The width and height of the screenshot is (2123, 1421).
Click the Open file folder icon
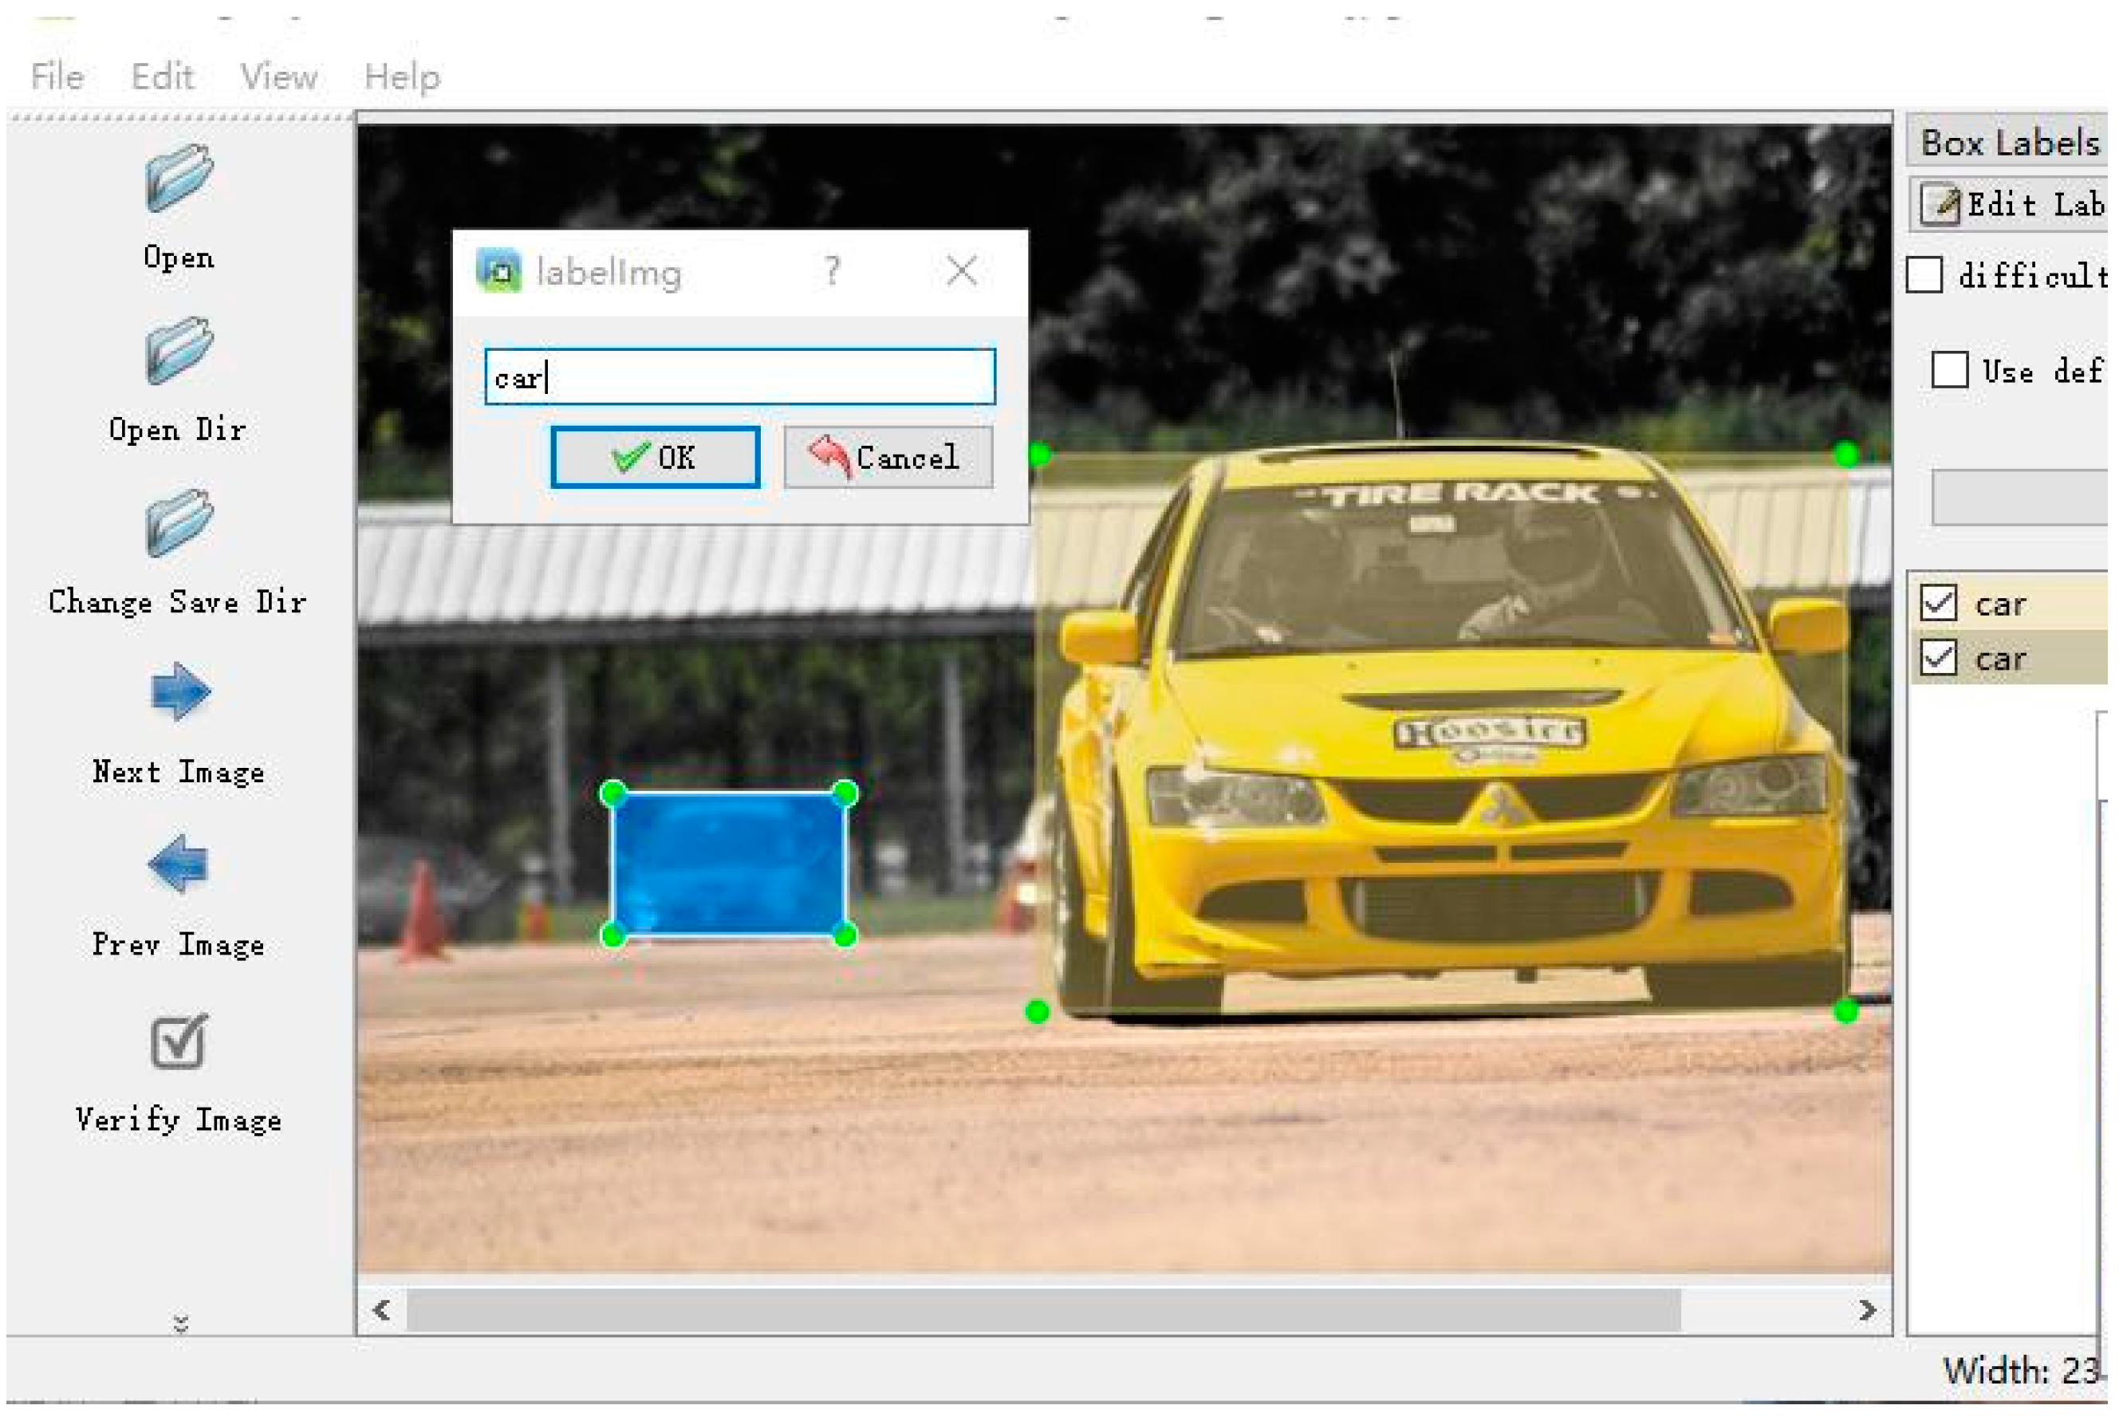click(179, 179)
